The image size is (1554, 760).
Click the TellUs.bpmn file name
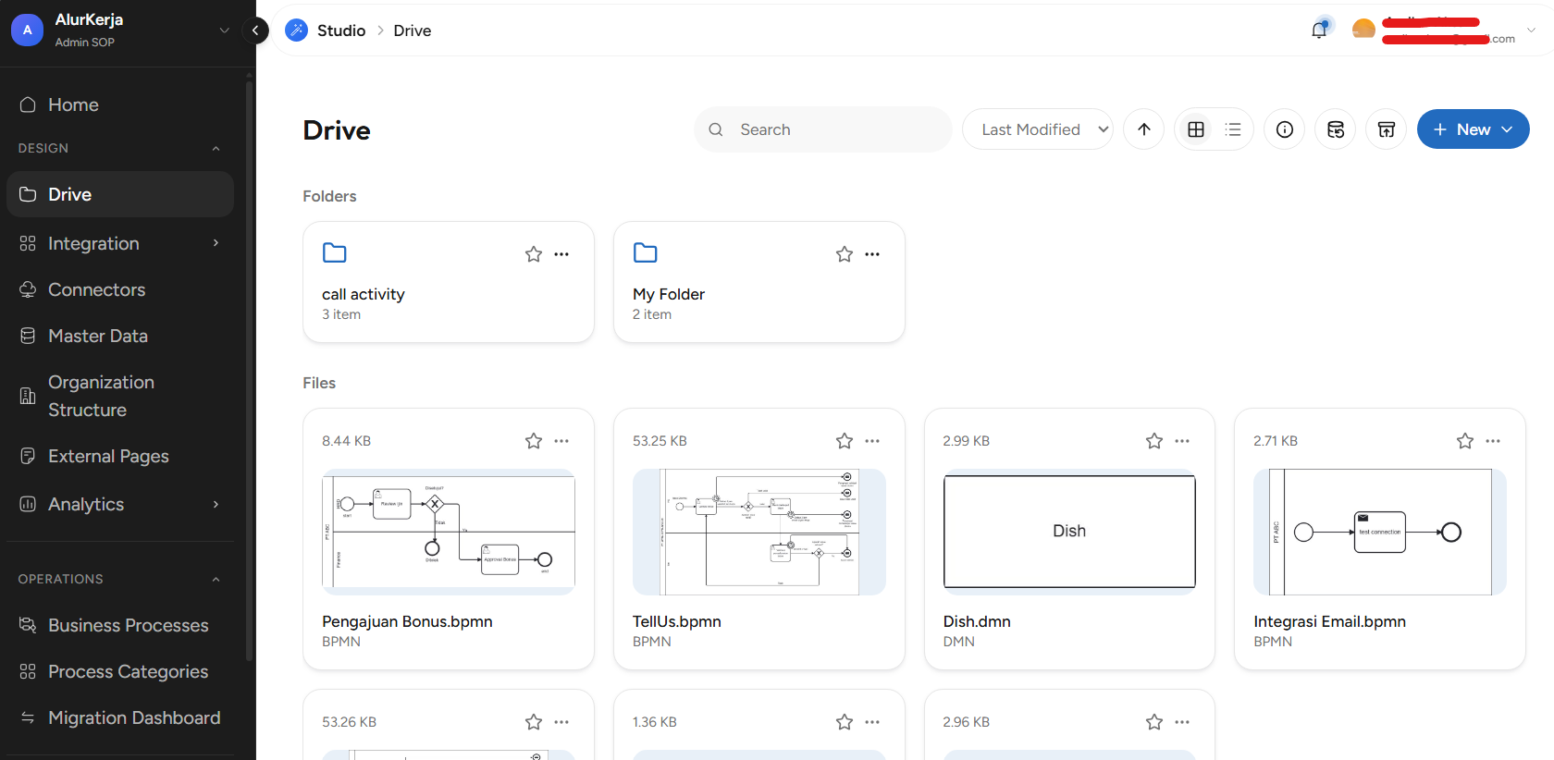[x=677, y=621]
